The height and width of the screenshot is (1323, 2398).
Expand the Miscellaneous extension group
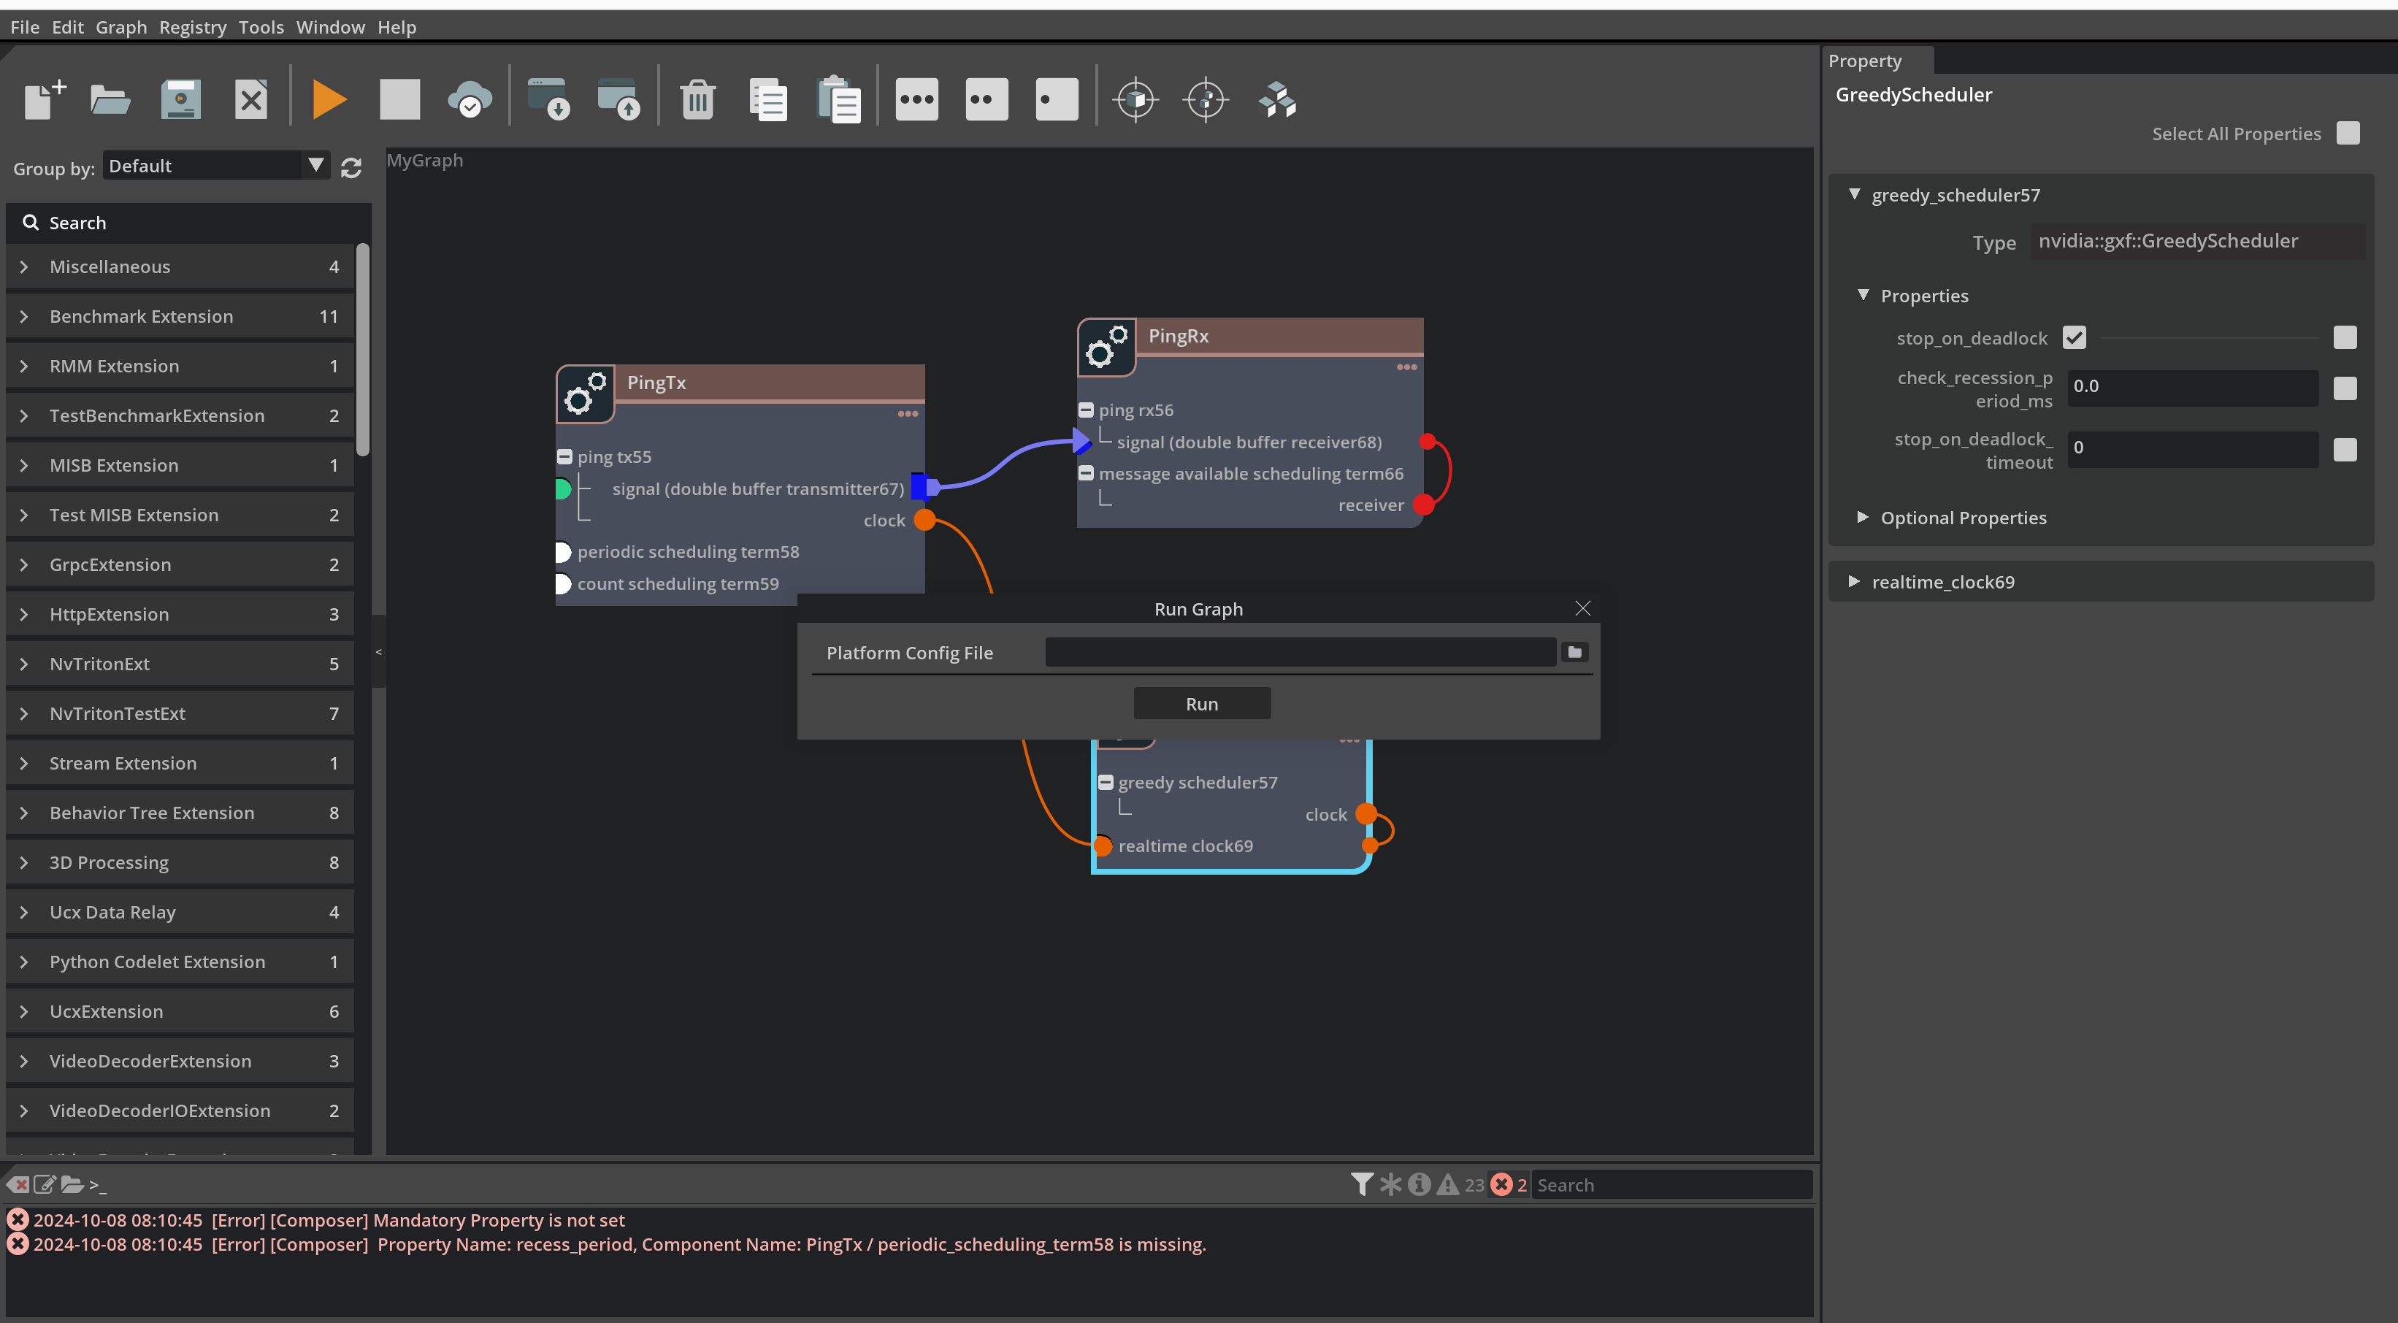(x=24, y=266)
